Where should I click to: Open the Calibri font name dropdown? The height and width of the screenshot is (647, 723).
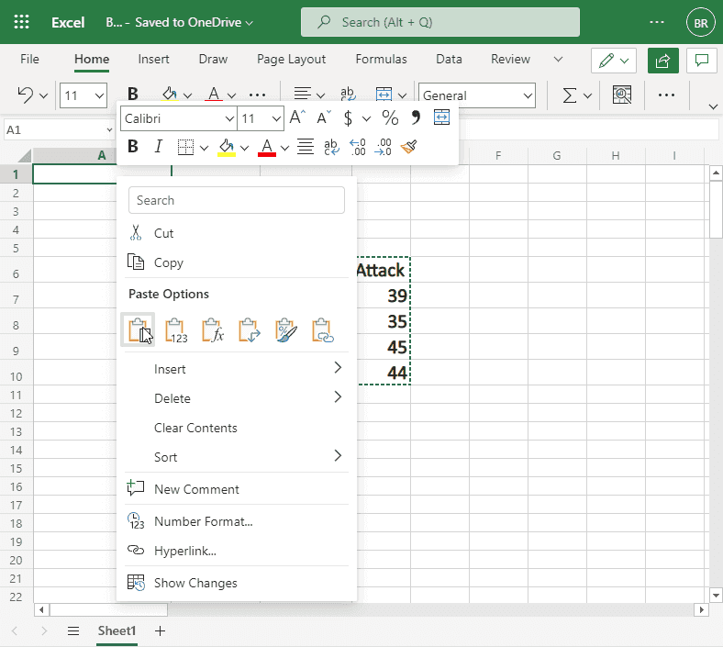click(229, 119)
